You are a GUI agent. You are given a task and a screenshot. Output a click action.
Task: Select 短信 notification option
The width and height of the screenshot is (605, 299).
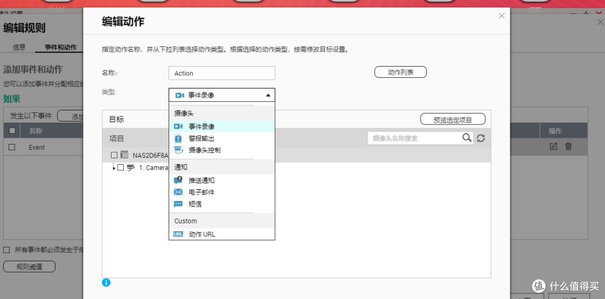coord(222,204)
